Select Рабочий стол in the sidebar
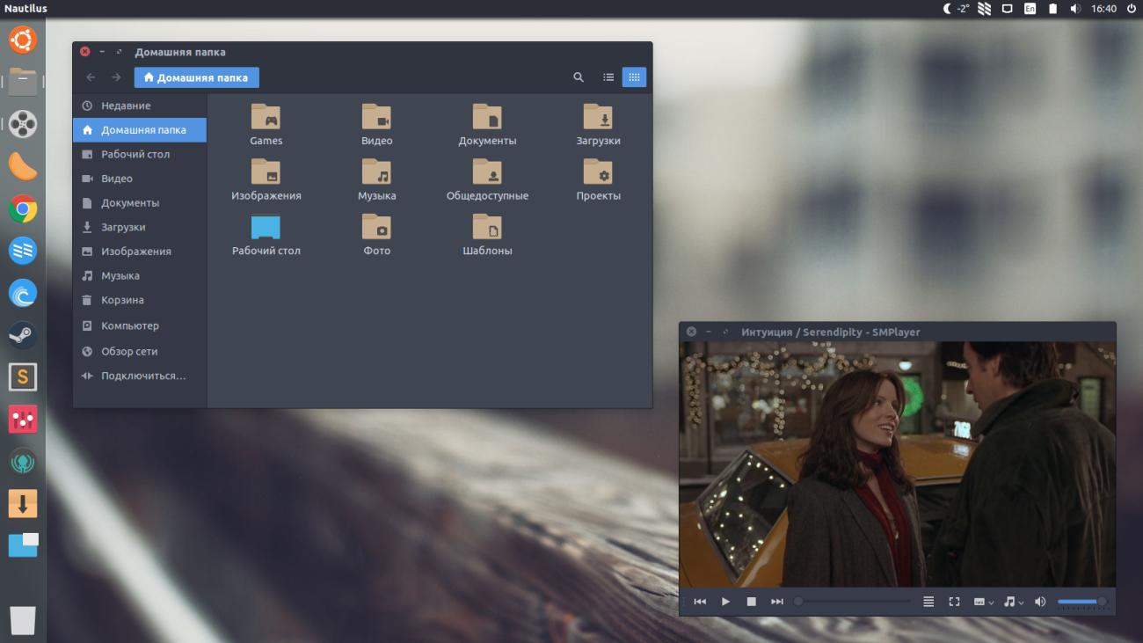 pos(140,154)
